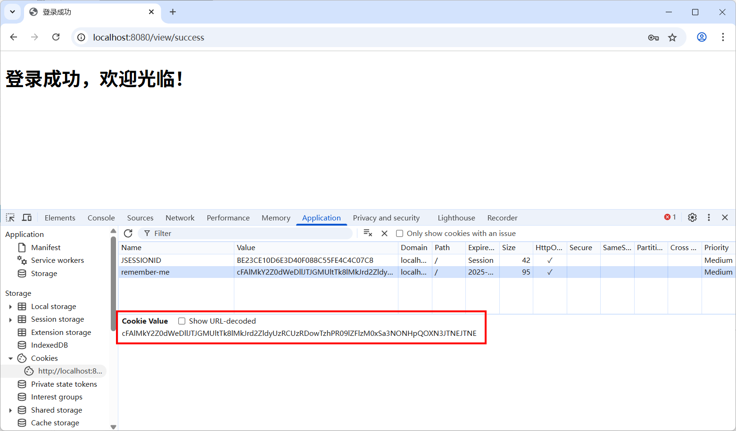Select IndexedDB item
This screenshot has height=431, width=736.
pyautogui.click(x=50, y=345)
